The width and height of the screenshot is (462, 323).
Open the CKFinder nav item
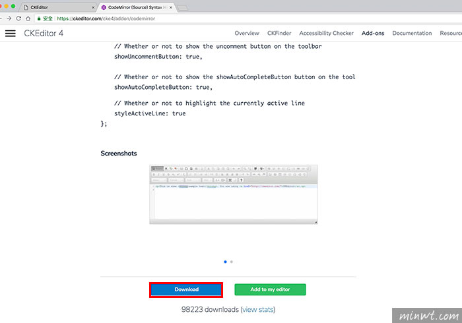[x=279, y=33]
